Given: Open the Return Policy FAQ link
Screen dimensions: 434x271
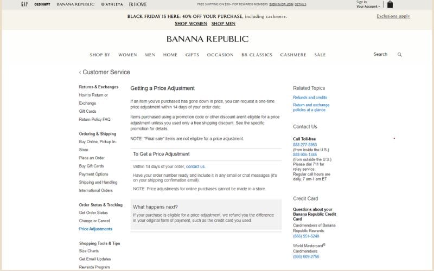Looking at the screenshot, I should click(x=94, y=119).
